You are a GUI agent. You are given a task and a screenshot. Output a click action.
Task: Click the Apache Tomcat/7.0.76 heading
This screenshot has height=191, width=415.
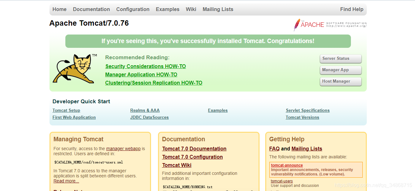(x=89, y=23)
